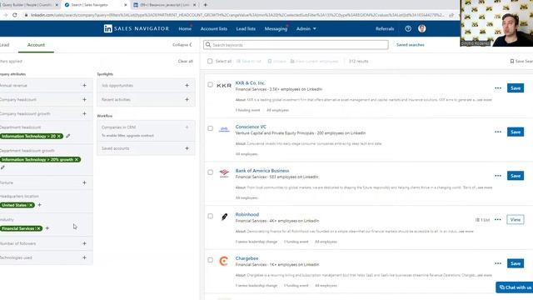Check the Select all checkbox
Viewport: 533px width, 300px height.
coord(210,61)
